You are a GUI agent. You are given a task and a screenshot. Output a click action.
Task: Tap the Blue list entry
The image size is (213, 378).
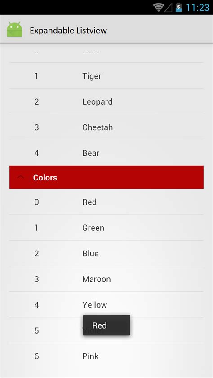click(x=106, y=253)
